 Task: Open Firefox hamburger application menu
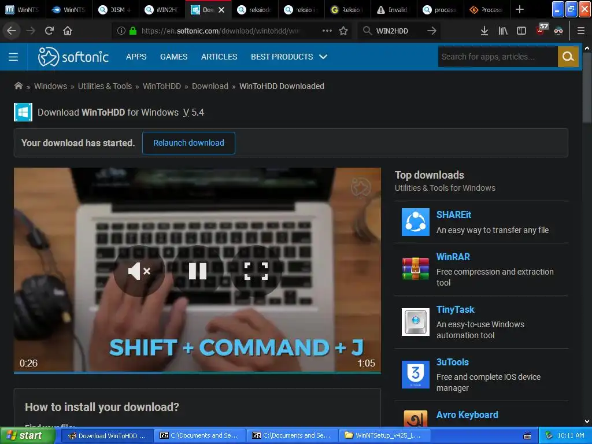coord(581,31)
